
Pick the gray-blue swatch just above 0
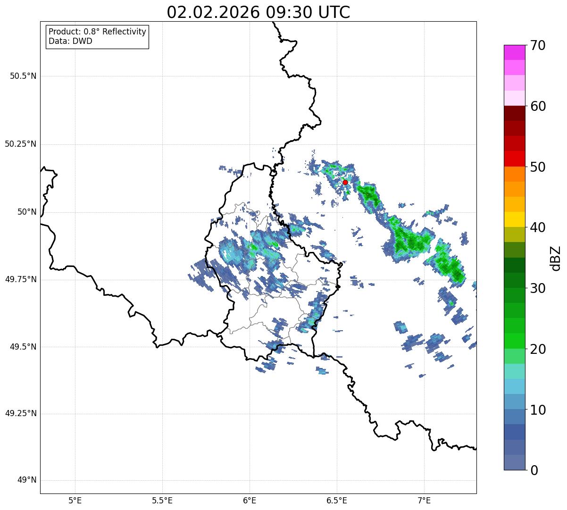(x=514, y=462)
